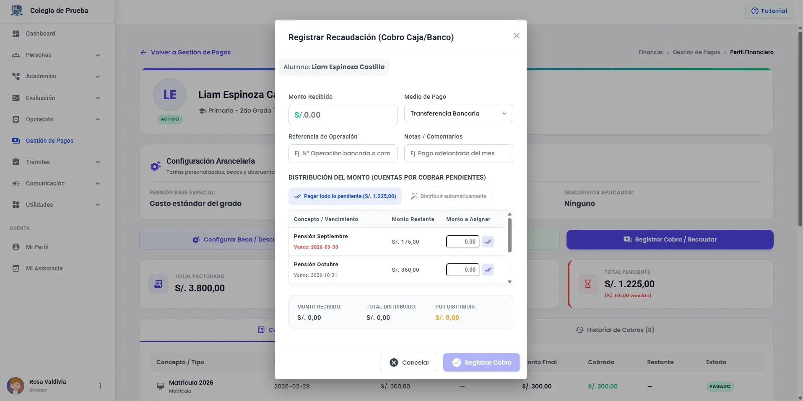Click amount field for Pensión Octubre
The height and width of the screenshot is (401, 803).
[463, 270]
